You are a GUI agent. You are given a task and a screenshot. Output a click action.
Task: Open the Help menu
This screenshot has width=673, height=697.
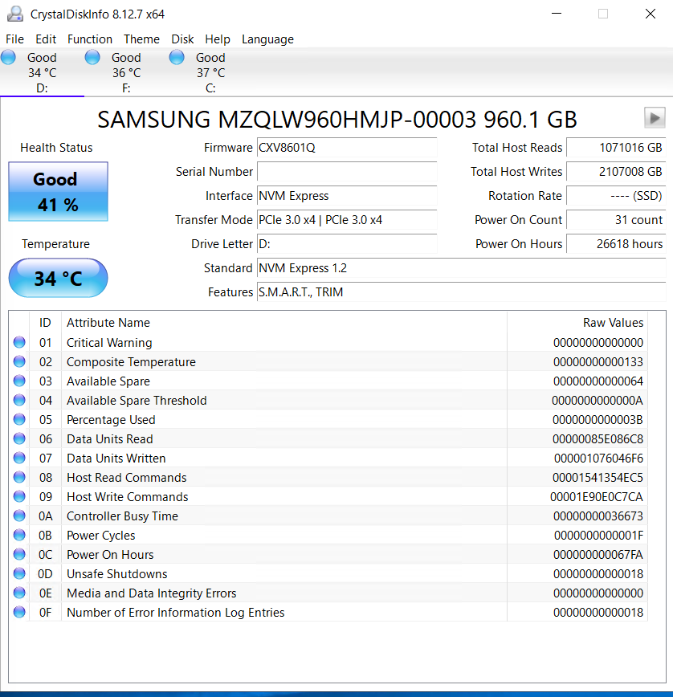pos(218,39)
